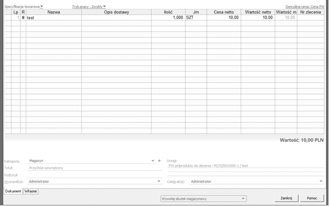
Task: Open the Wywołaj skutek magazynowy combo box
Action: pos(204,198)
